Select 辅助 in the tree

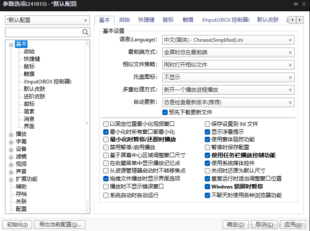(x=21, y=187)
